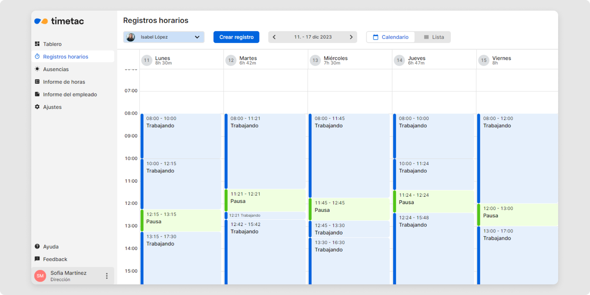Viewport: 590px width, 295px height.
Task: Click the Dirección role label
Action: click(60, 279)
